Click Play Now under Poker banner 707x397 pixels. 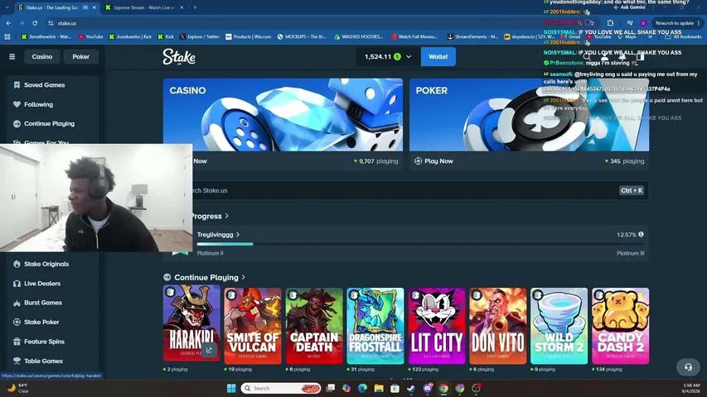[433, 160]
